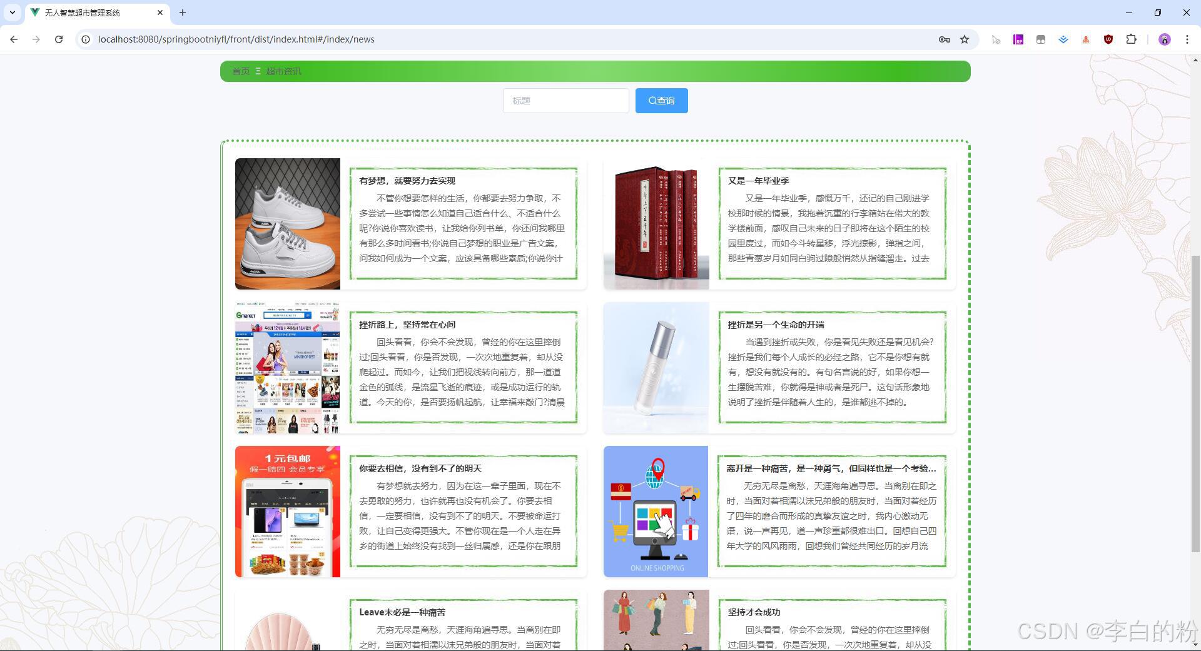The height and width of the screenshot is (651, 1201).
Task: Click the 查询 search button
Action: pos(662,101)
